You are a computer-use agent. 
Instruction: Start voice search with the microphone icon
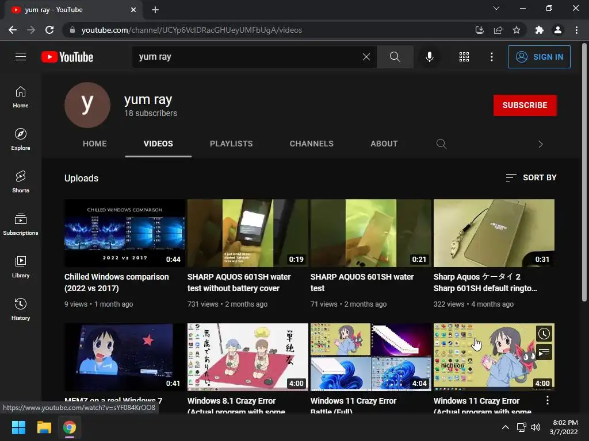coord(429,57)
